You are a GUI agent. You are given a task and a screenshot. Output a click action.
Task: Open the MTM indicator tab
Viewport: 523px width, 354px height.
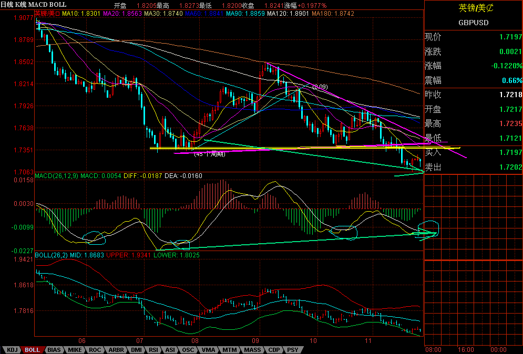pos(230,350)
